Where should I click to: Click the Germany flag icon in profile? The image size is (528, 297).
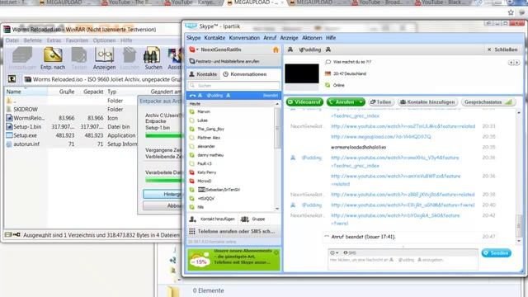(328, 73)
